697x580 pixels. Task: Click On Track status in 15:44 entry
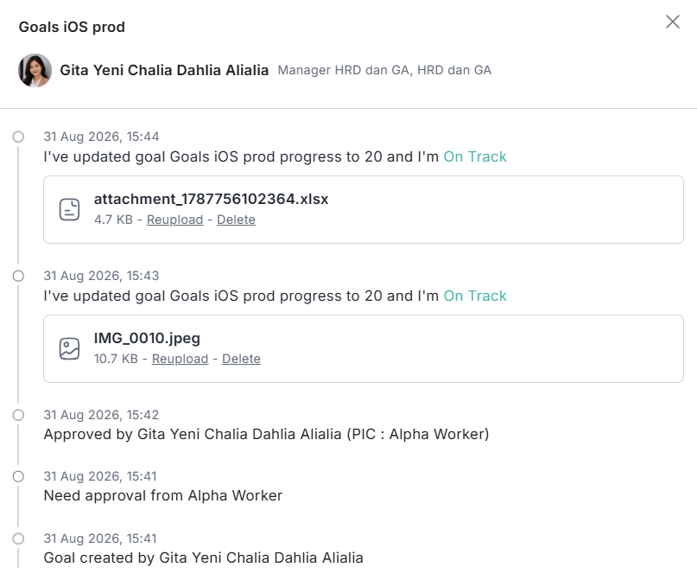coord(475,156)
